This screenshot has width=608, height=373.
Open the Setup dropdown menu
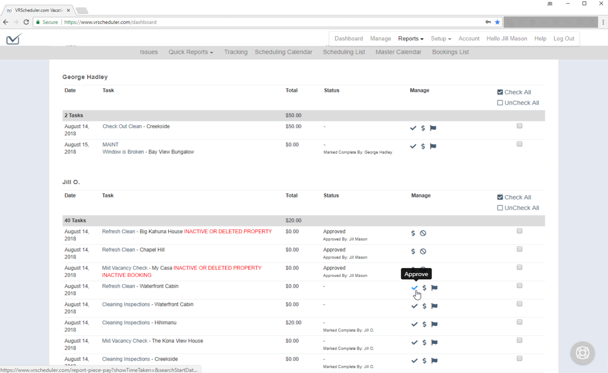coord(441,39)
